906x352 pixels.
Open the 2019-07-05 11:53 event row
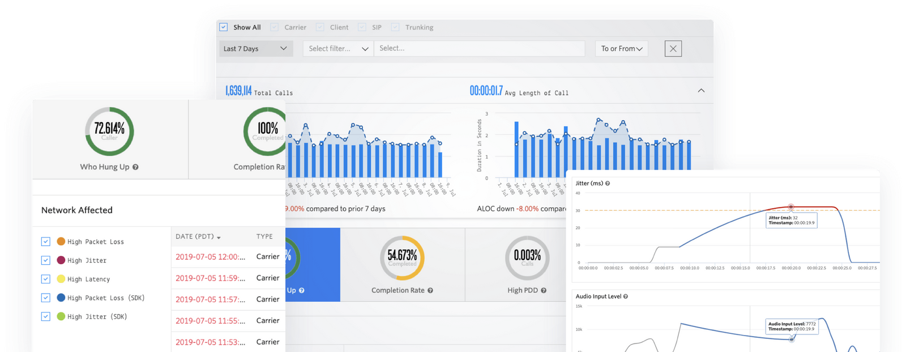click(x=228, y=342)
